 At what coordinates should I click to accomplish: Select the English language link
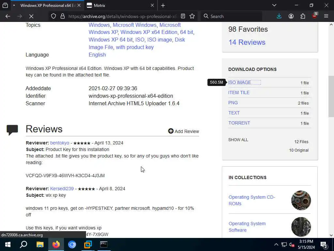pos(97,55)
